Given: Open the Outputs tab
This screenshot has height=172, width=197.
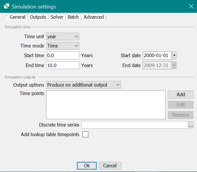Looking at the screenshot, I should pos(38,17).
